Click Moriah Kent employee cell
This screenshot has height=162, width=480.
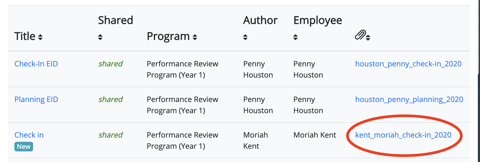[315, 135]
